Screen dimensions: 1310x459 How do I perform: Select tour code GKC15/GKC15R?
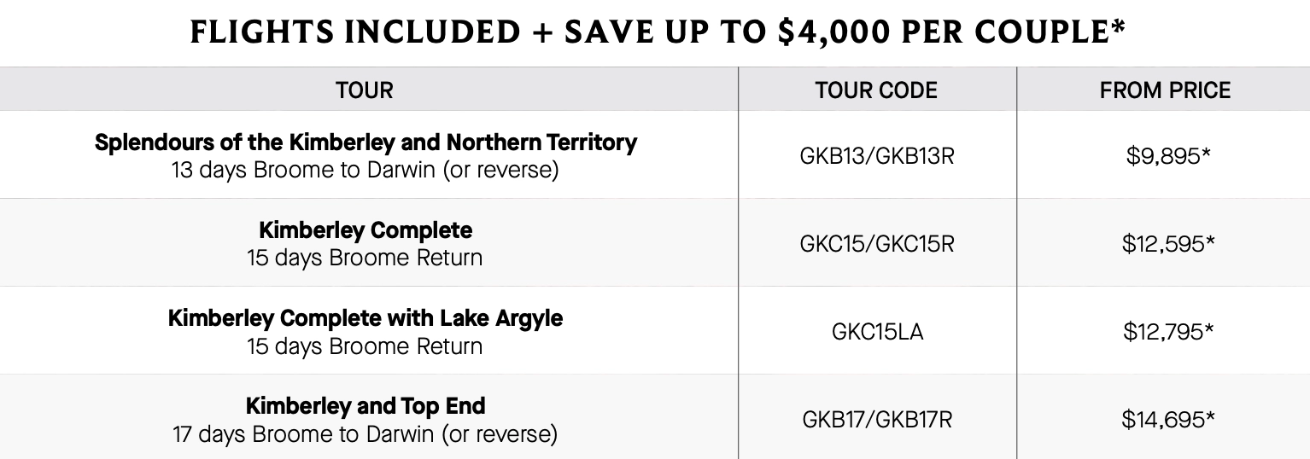click(x=877, y=244)
